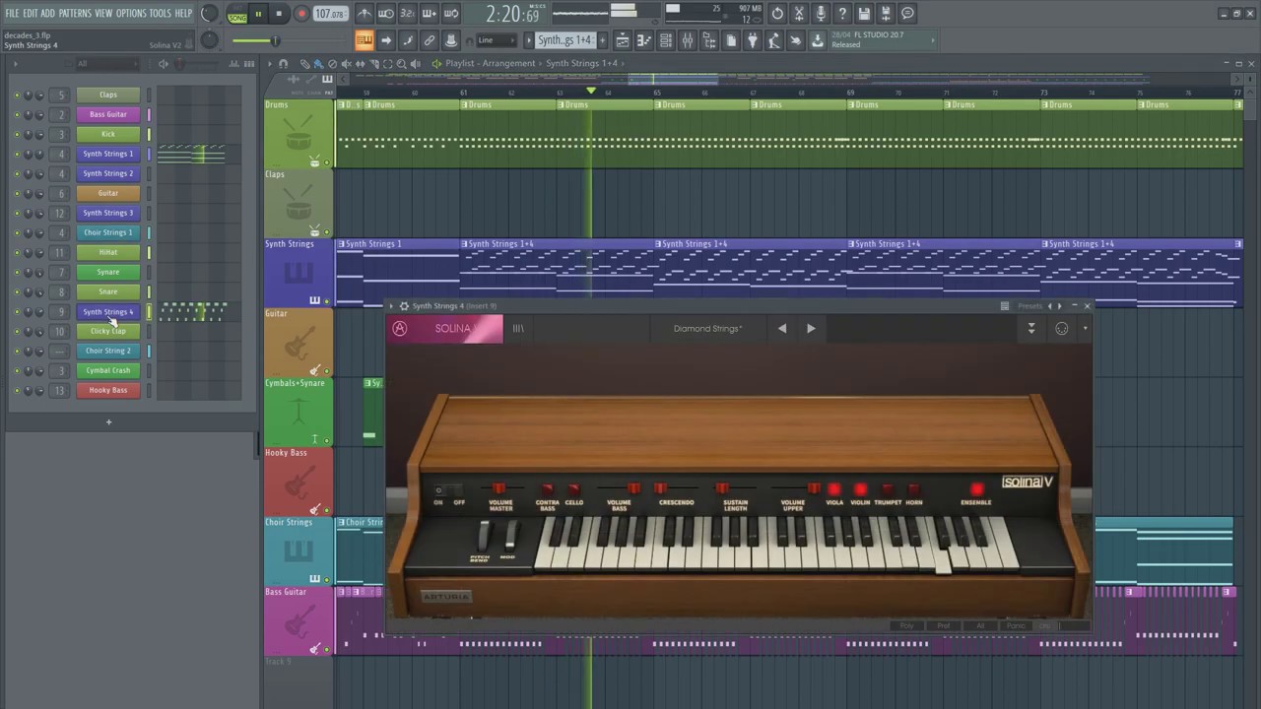The height and width of the screenshot is (709, 1261).
Task: Toggle the CELLO switch on Solina
Action: coord(573,489)
